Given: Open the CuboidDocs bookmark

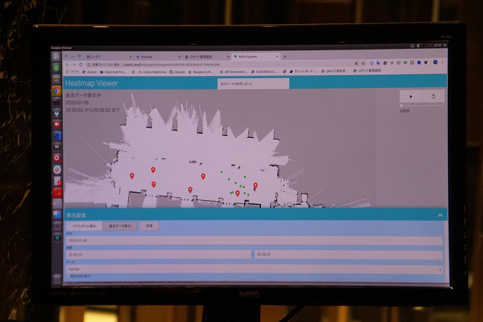Looking at the screenshot, I should point(264,71).
